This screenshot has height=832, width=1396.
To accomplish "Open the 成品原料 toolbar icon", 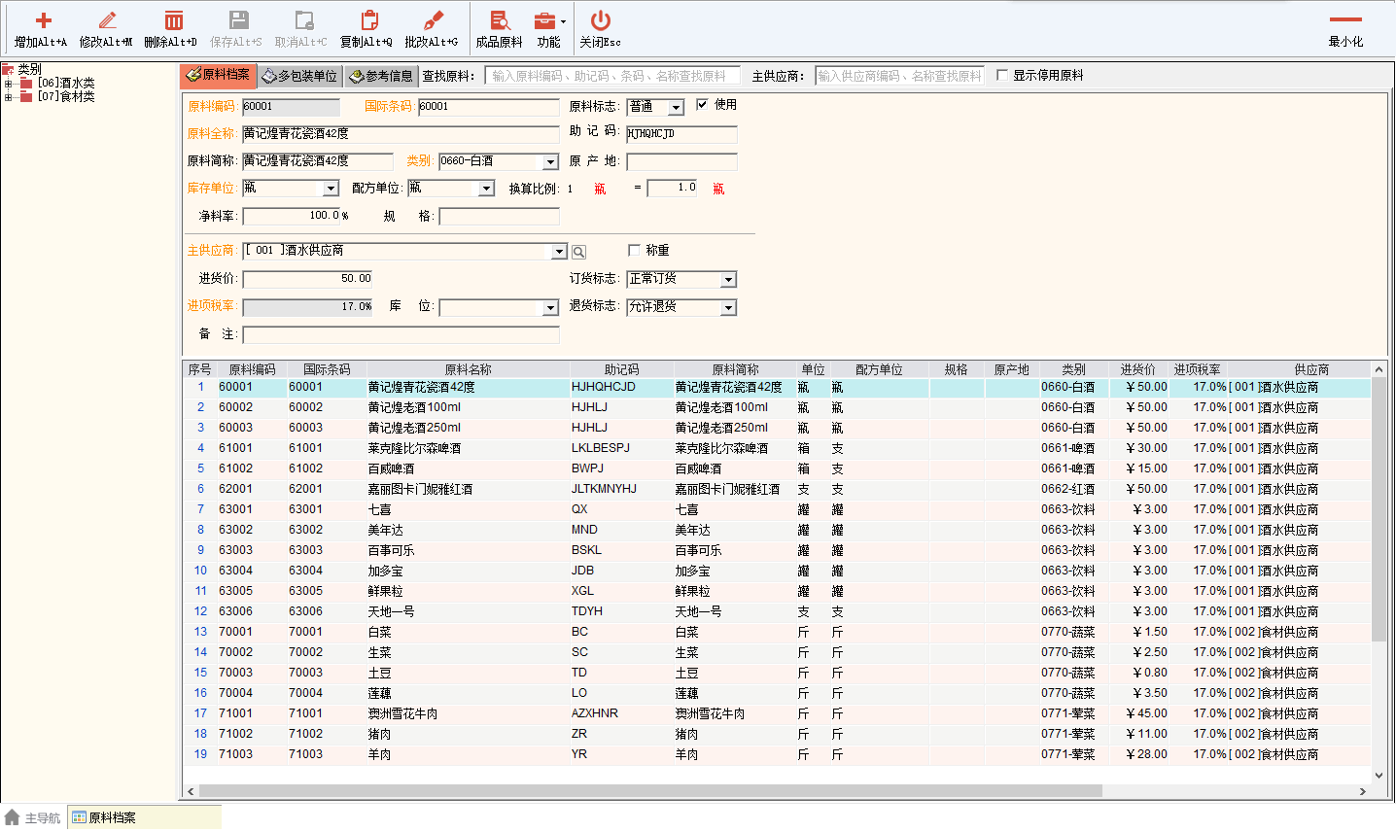I will [500, 20].
